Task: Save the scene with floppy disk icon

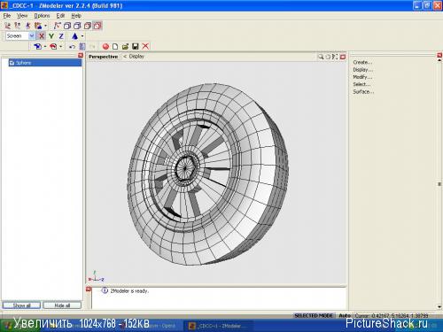Action: pyautogui.click(x=136, y=46)
